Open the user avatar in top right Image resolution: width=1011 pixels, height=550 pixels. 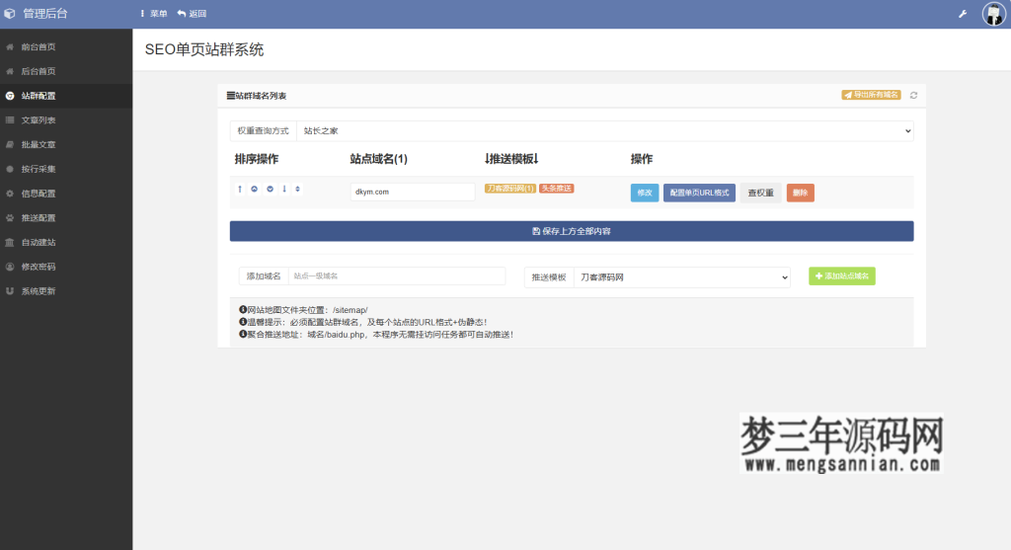coord(993,14)
